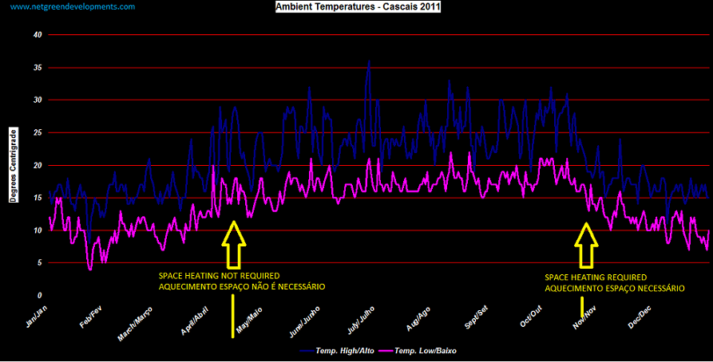Click the SPACE HEATING REQUIRED text
The height and width of the screenshot is (362, 713).
[x=596, y=277]
